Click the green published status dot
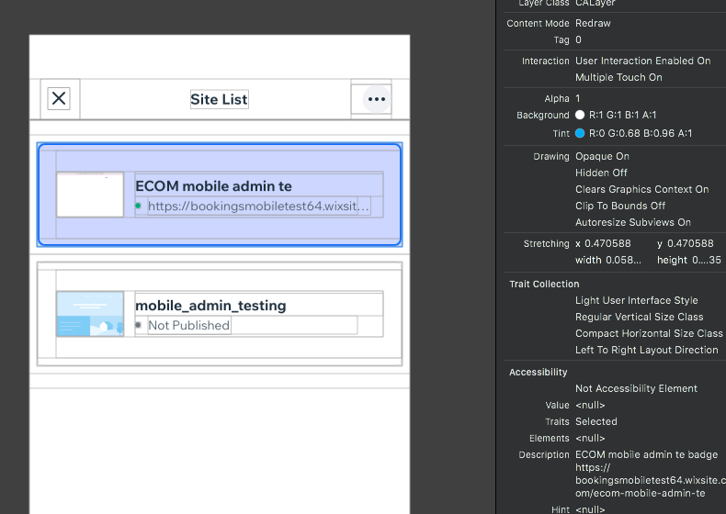The image size is (726, 514). pos(138,206)
